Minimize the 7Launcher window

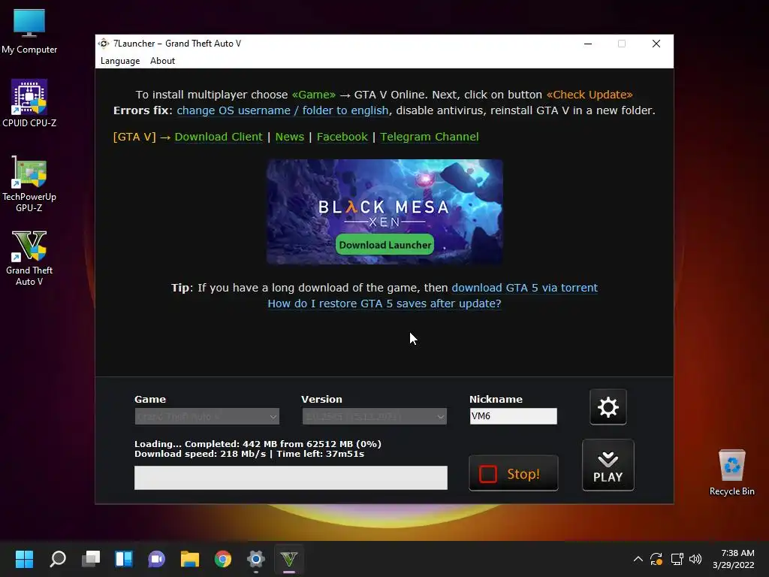click(x=588, y=44)
